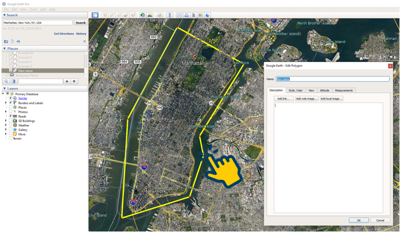Screen dimensions: 401x233
Task: Add a new placemark
Action: pyautogui.click(x=105, y=15)
